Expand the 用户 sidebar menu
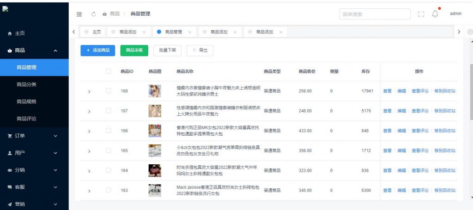This screenshot has width=473, height=210. pyautogui.click(x=34, y=153)
